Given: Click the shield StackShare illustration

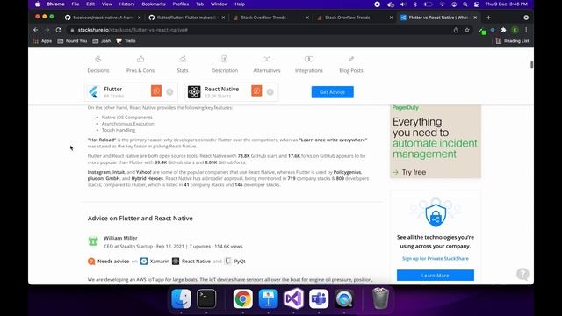Looking at the screenshot, I should (x=436, y=214).
